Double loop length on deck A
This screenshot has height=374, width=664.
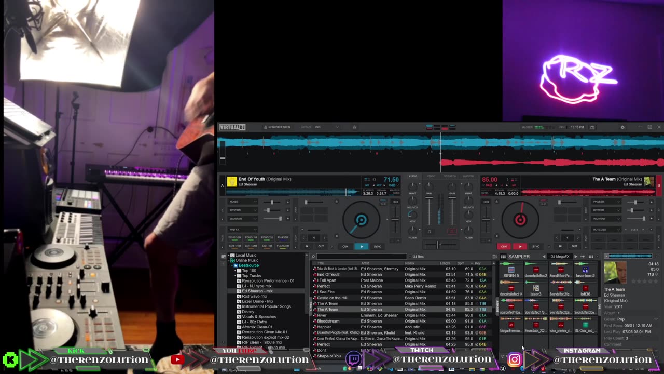[325, 238]
